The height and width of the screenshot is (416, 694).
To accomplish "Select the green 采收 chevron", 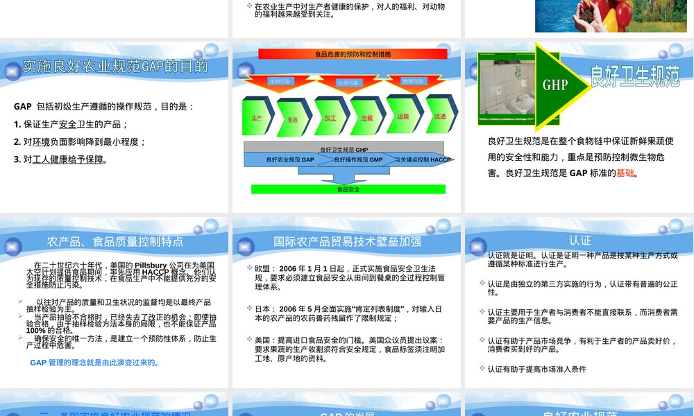I will [294, 118].
